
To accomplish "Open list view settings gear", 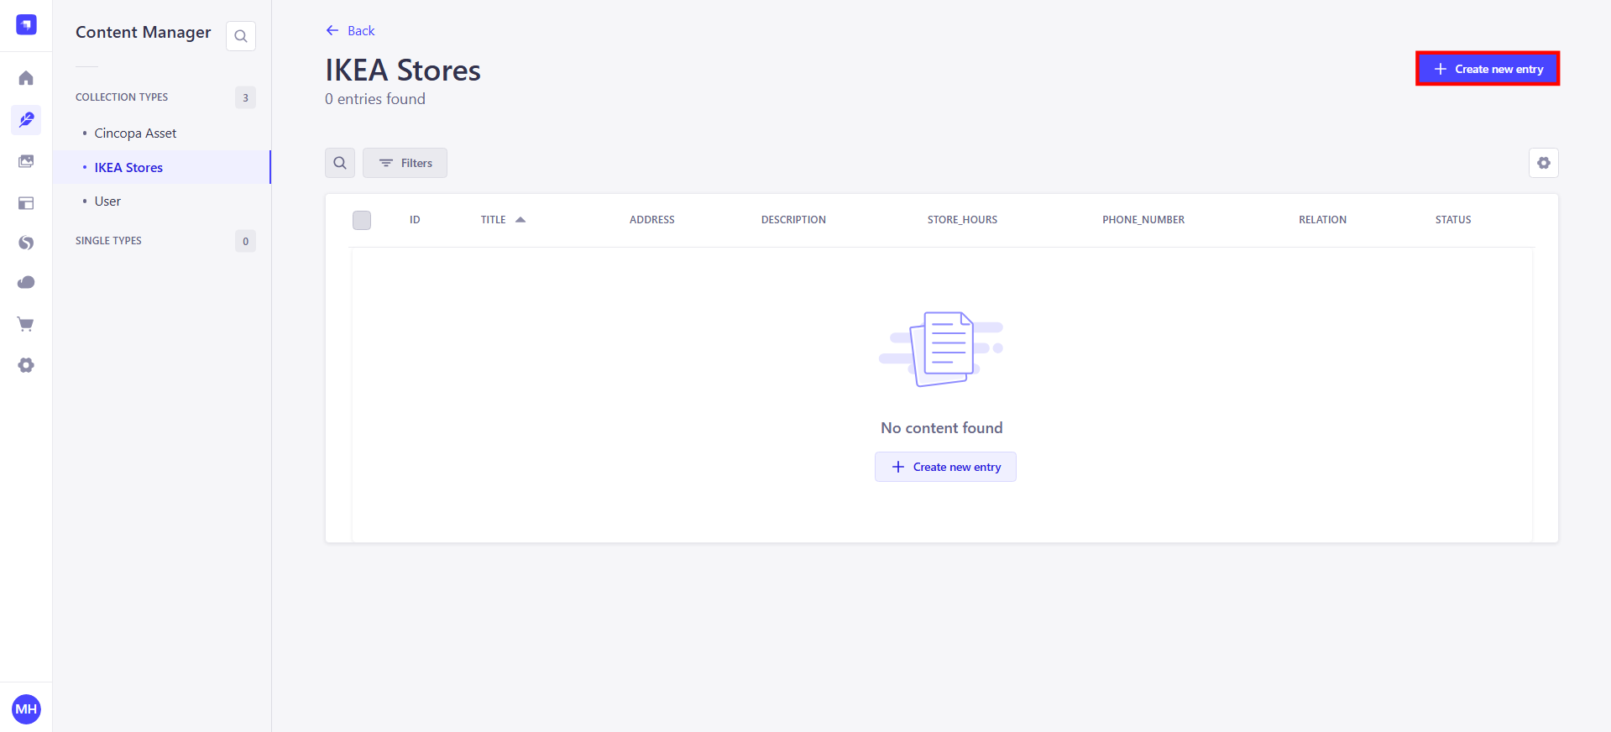I will 1544,163.
